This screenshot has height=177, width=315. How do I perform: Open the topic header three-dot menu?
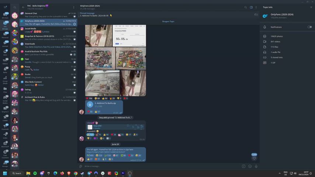pyautogui.click(x=256, y=7)
